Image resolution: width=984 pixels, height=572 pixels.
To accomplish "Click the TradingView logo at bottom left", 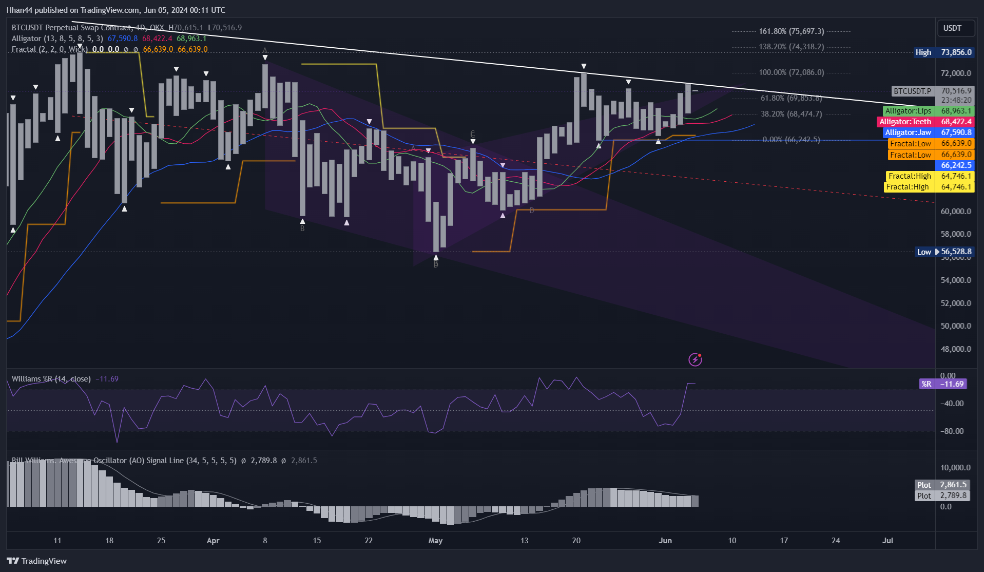I will coord(37,561).
